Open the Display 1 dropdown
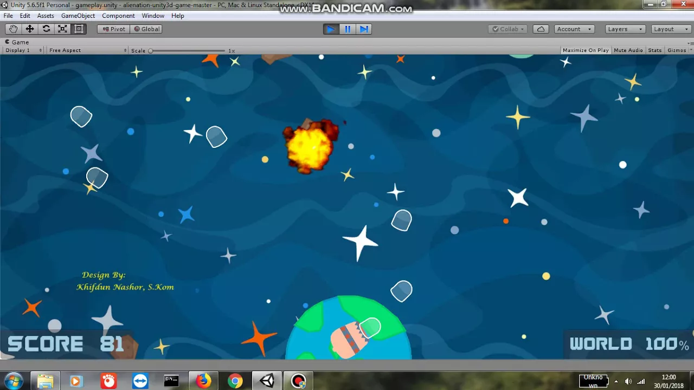The height and width of the screenshot is (390, 694). (23, 50)
